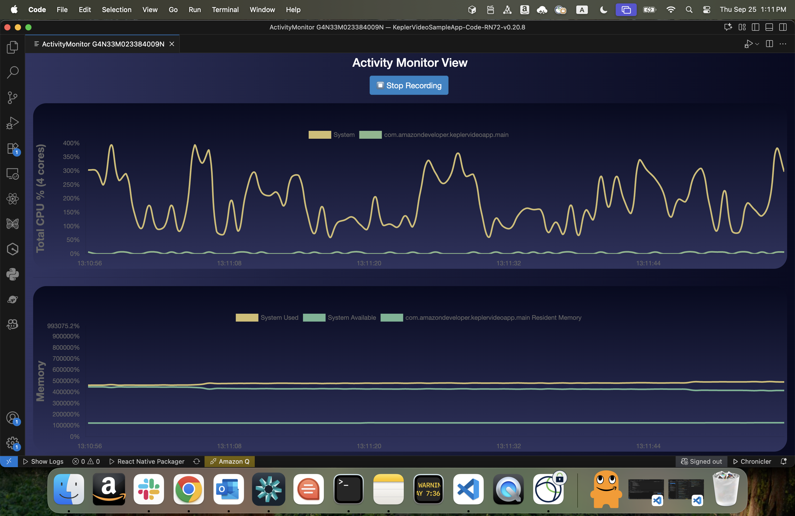
Task: Select the ActivityMonitor G4N33M023384009N tab
Action: pyautogui.click(x=103, y=44)
